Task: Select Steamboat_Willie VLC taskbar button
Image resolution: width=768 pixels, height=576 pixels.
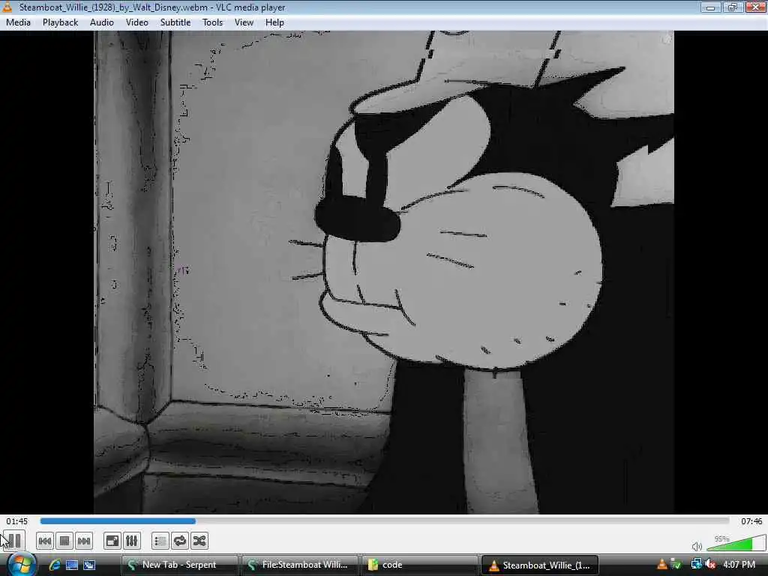Action: click(x=539, y=565)
